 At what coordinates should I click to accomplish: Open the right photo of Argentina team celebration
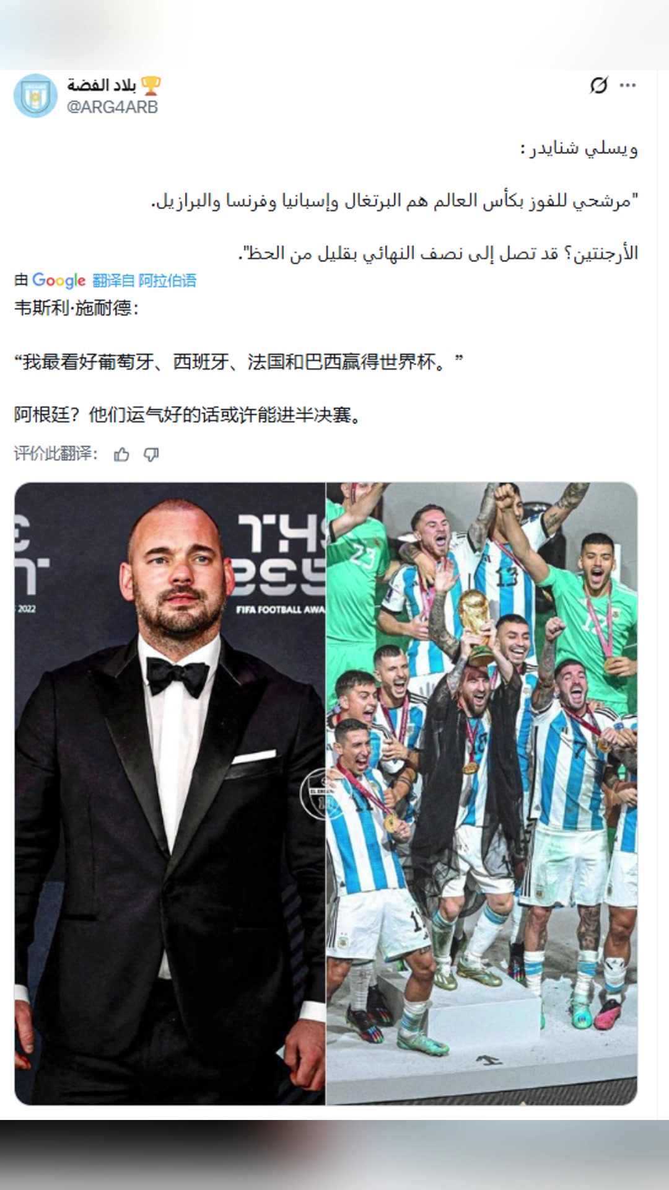(482, 793)
